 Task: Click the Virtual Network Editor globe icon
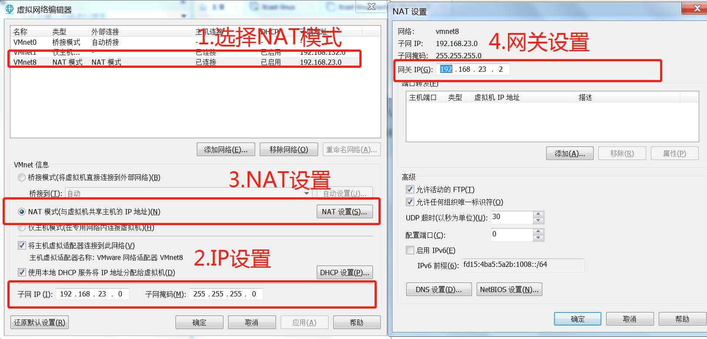coord(9,9)
